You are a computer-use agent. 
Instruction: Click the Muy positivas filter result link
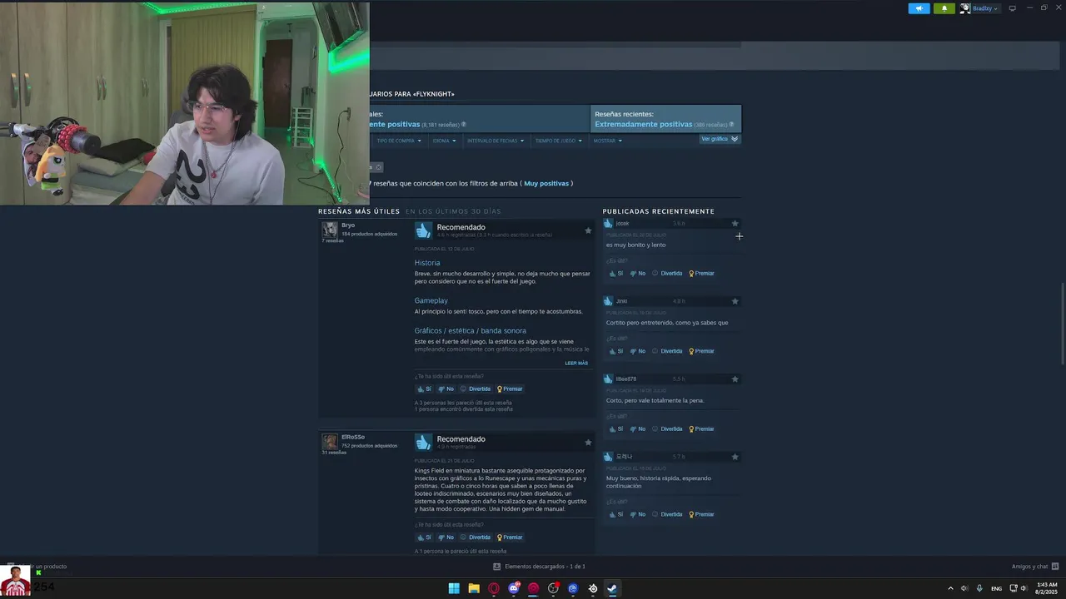click(545, 183)
